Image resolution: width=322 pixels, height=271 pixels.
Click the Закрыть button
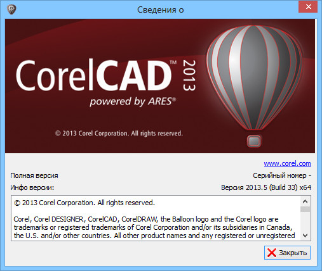[287, 253]
